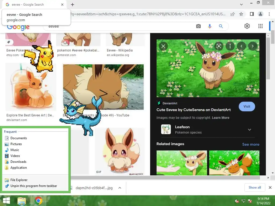
Task: Click the URL in the address bar
Action: point(148,14)
